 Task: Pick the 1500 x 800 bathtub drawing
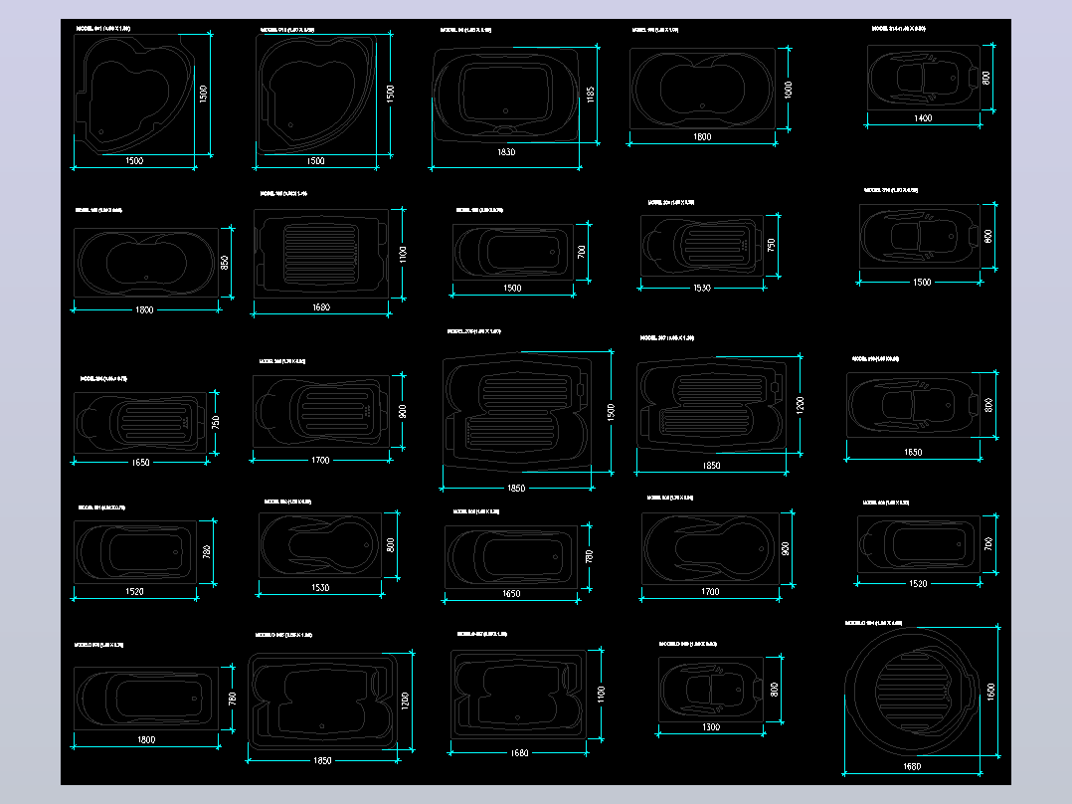point(920,236)
